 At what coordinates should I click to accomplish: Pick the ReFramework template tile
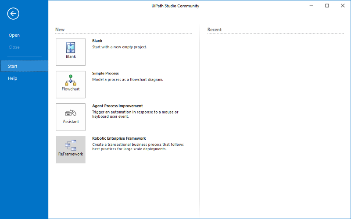click(x=71, y=149)
